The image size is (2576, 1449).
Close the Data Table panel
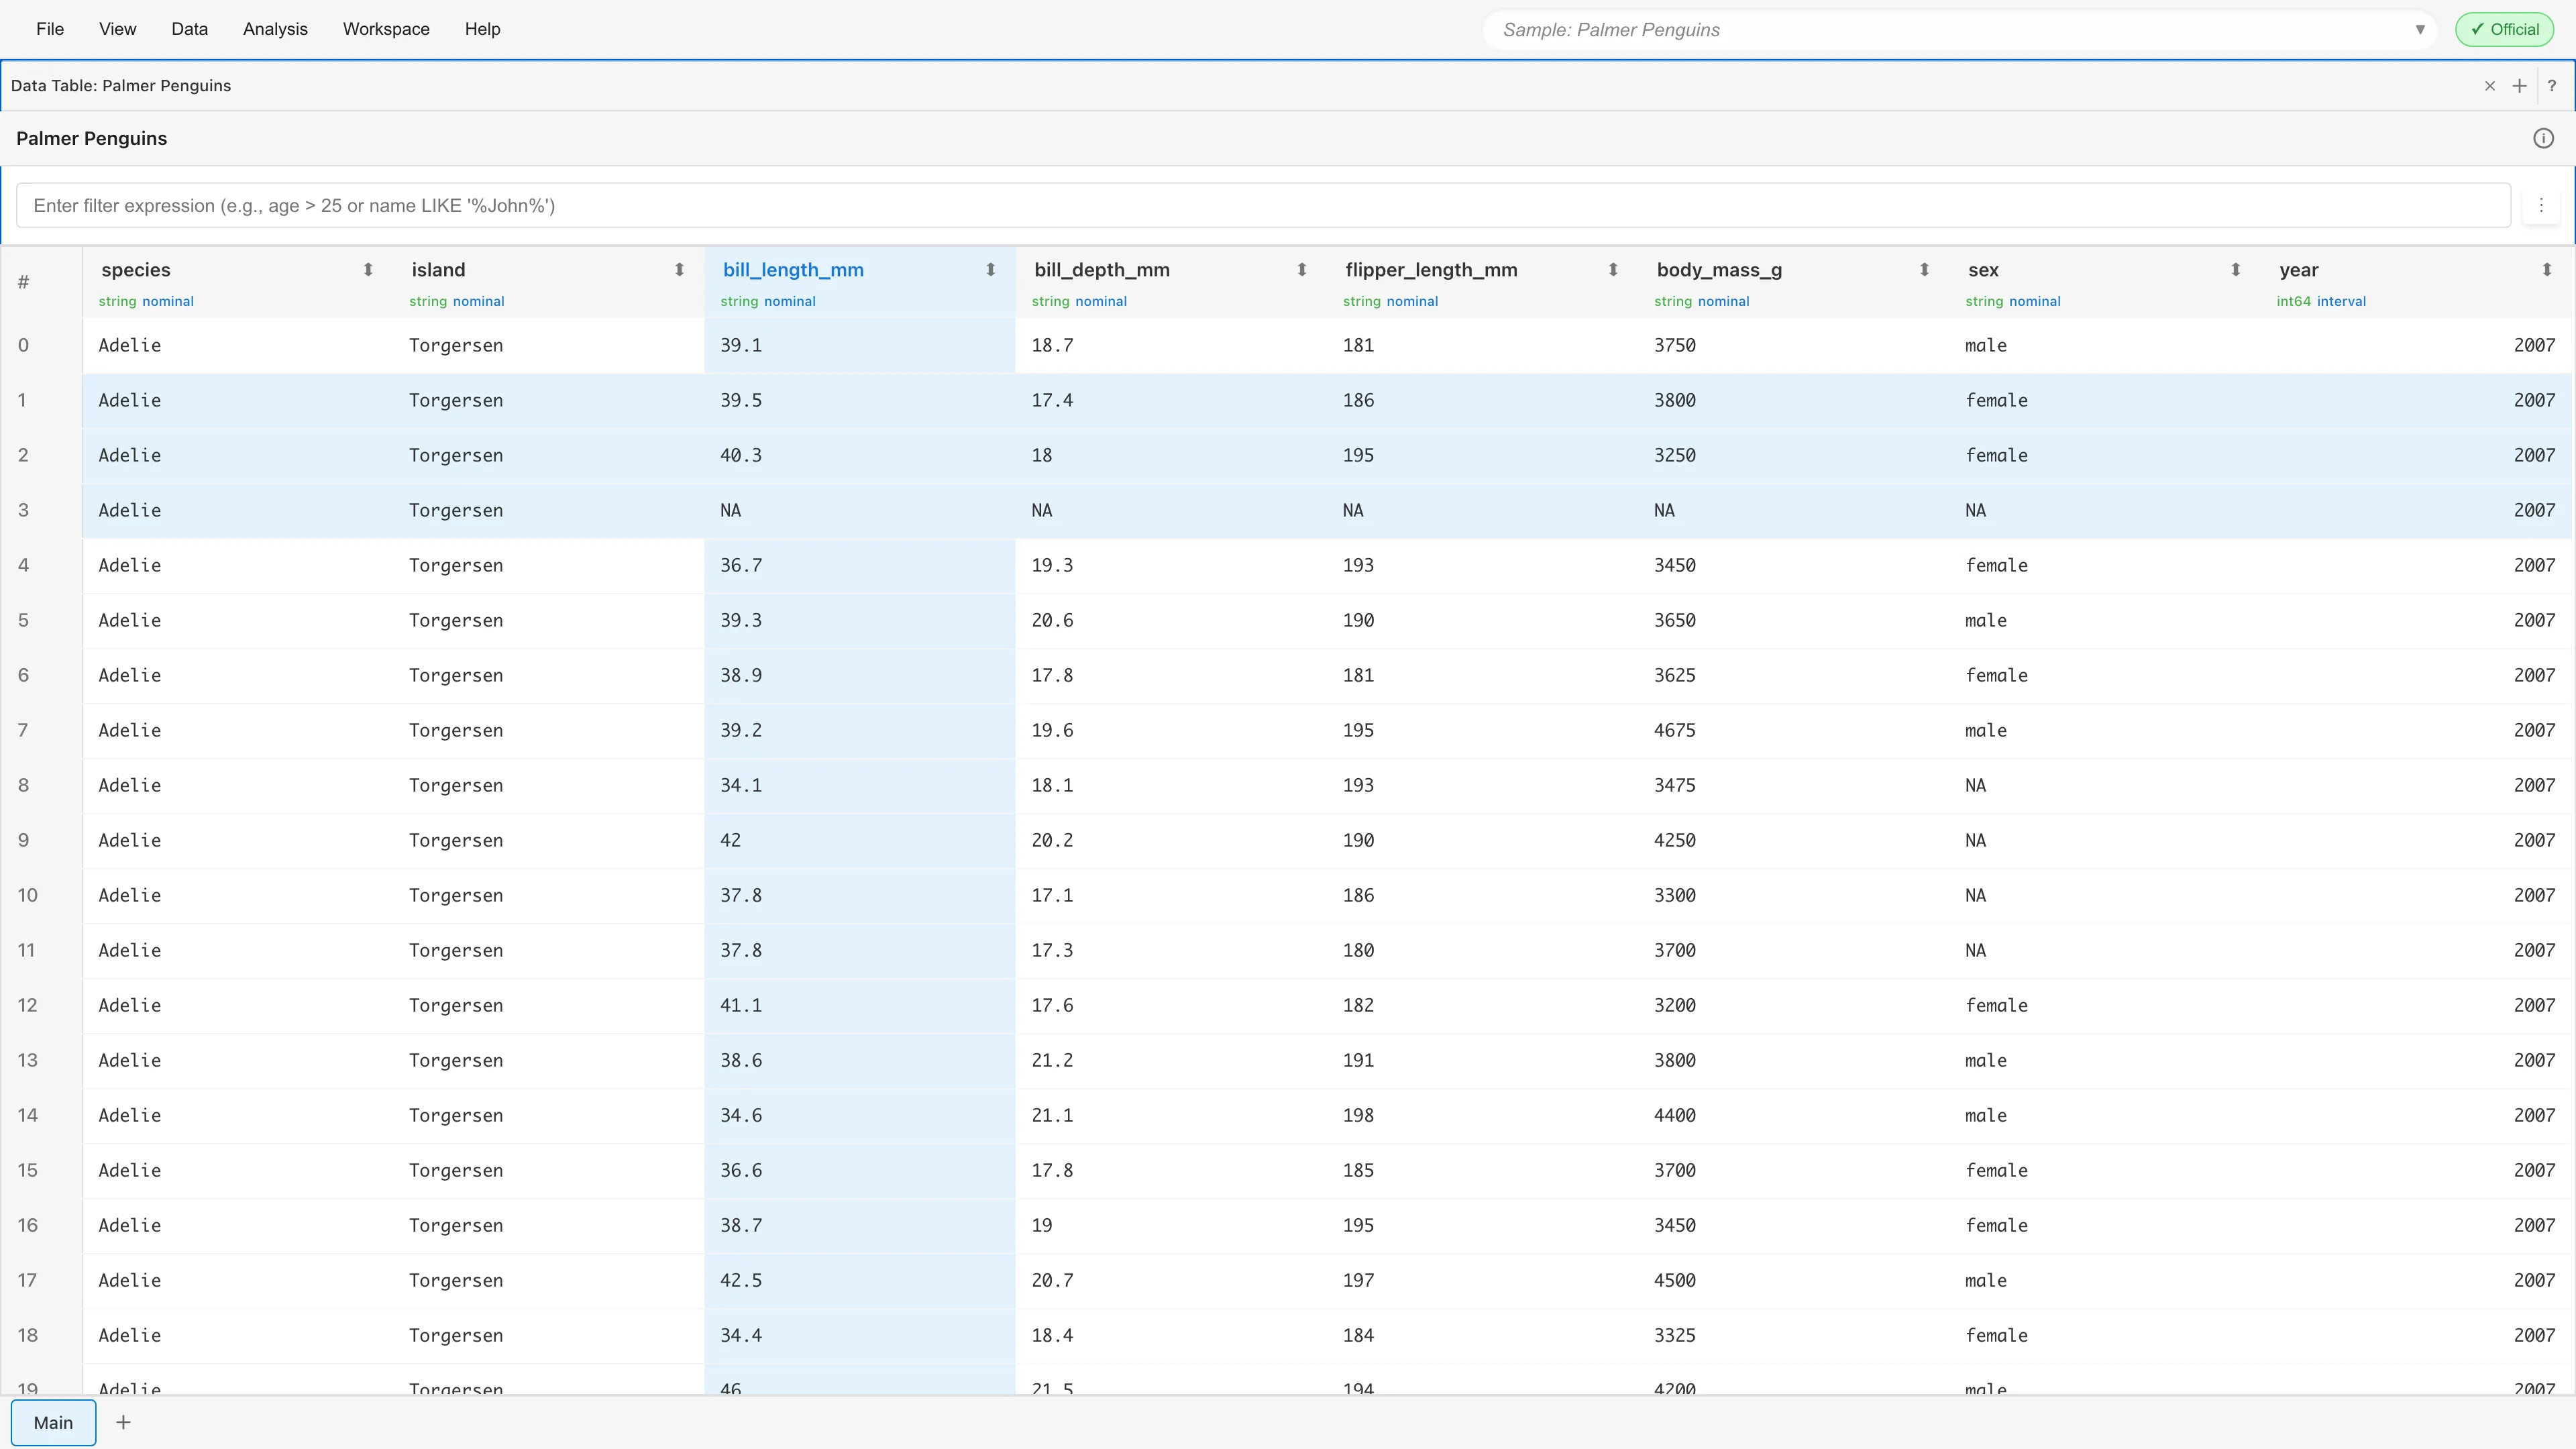tap(2490, 86)
